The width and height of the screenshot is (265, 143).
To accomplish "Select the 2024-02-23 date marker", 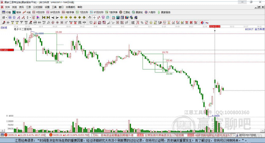I will click(x=215, y=27).
